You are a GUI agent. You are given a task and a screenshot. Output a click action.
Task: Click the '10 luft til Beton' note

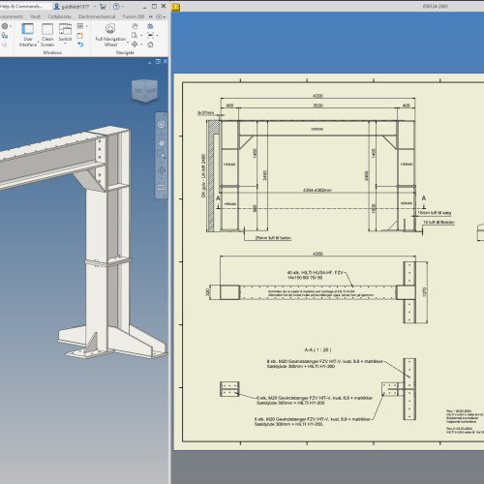pos(439,223)
